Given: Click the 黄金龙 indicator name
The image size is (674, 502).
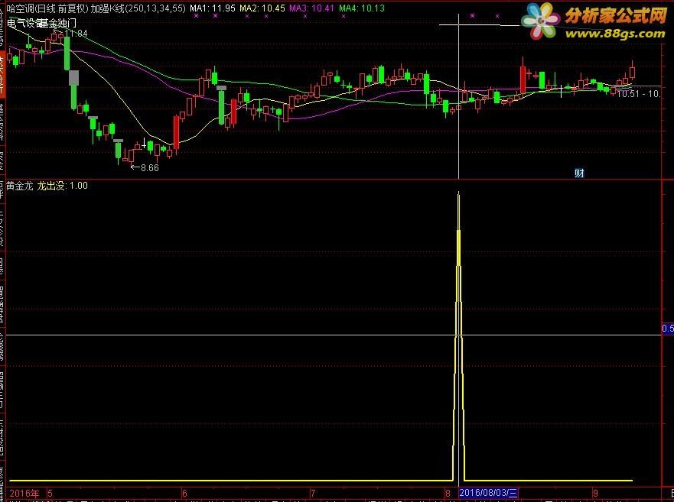Looking at the screenshot, I should [x=19, y=186].
